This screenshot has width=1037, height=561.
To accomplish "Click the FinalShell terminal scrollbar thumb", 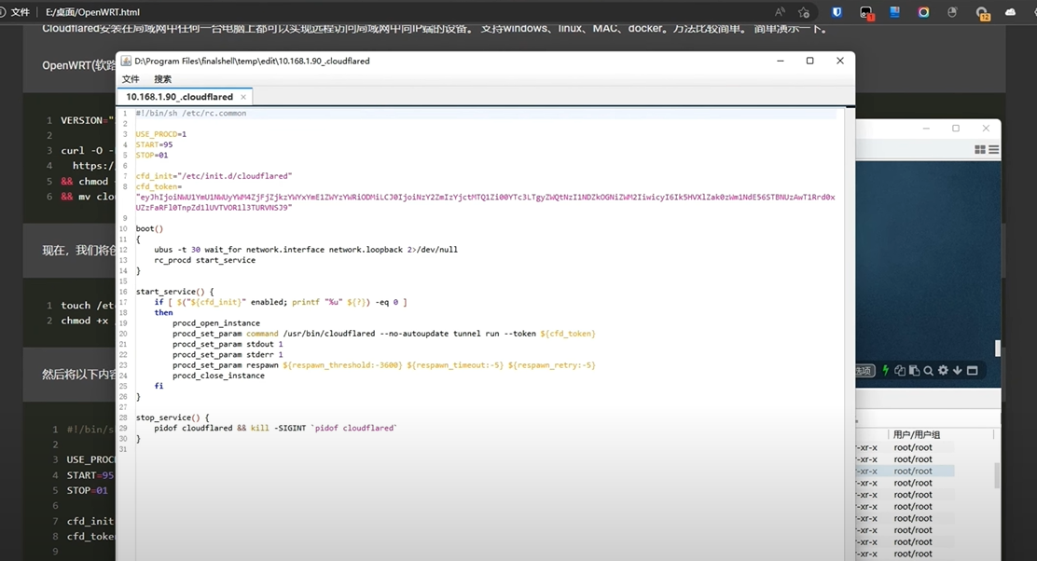I will click(997, 348).
